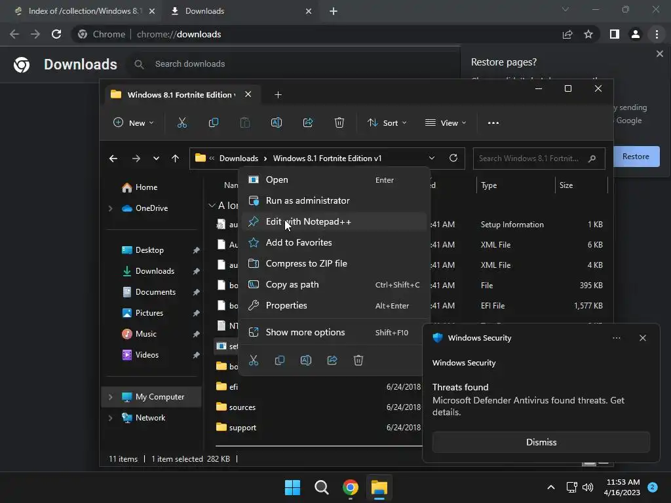This screenshot has width=671, height=503.
Task: Add a new Explorer tab
Action: click(278, 94)
